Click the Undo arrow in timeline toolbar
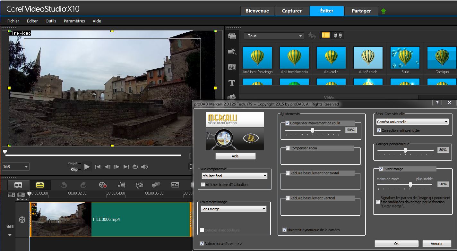 [x=64, y=185]
